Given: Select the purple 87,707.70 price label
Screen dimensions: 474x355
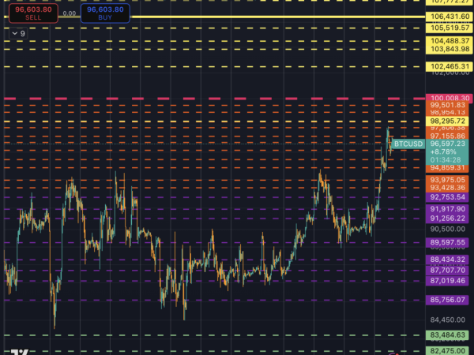Looking at the screenshot, I should tap(447, 270).
